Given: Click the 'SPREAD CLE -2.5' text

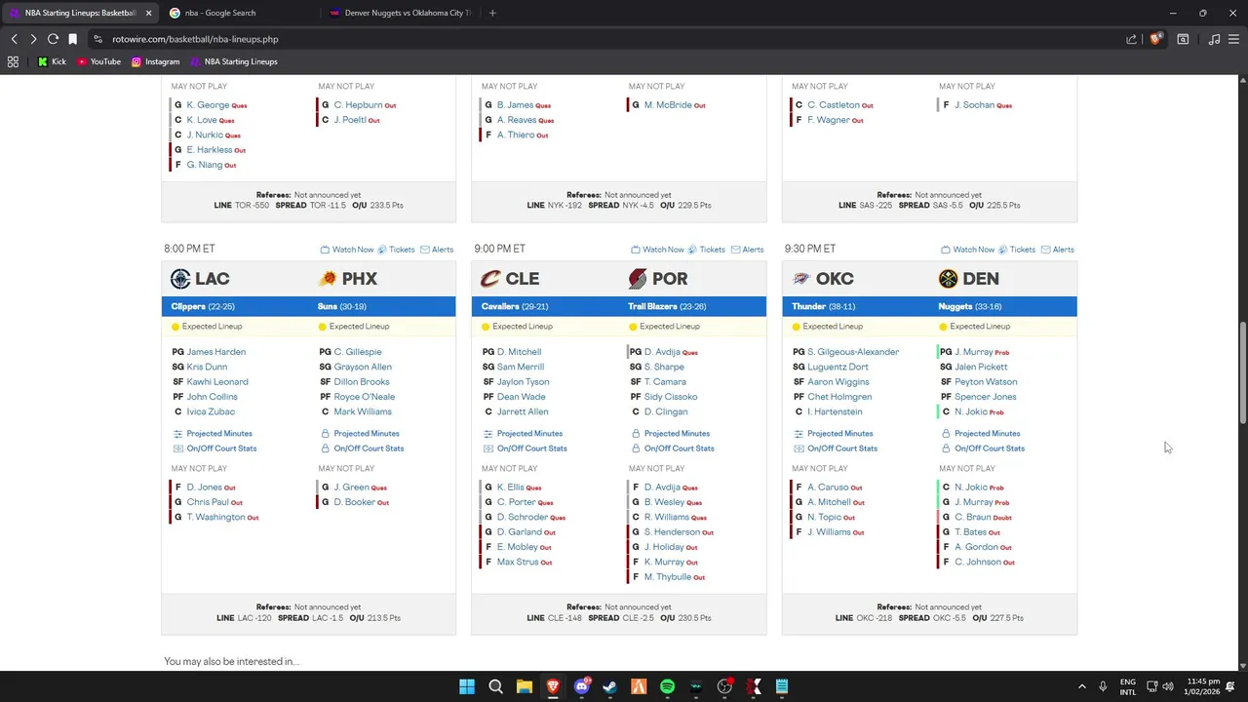Looking at the screenshot, I should pos(621,618).
